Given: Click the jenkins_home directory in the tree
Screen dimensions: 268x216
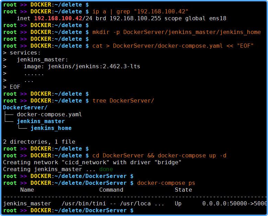Looking at the screenshot, I should point(51,128).
